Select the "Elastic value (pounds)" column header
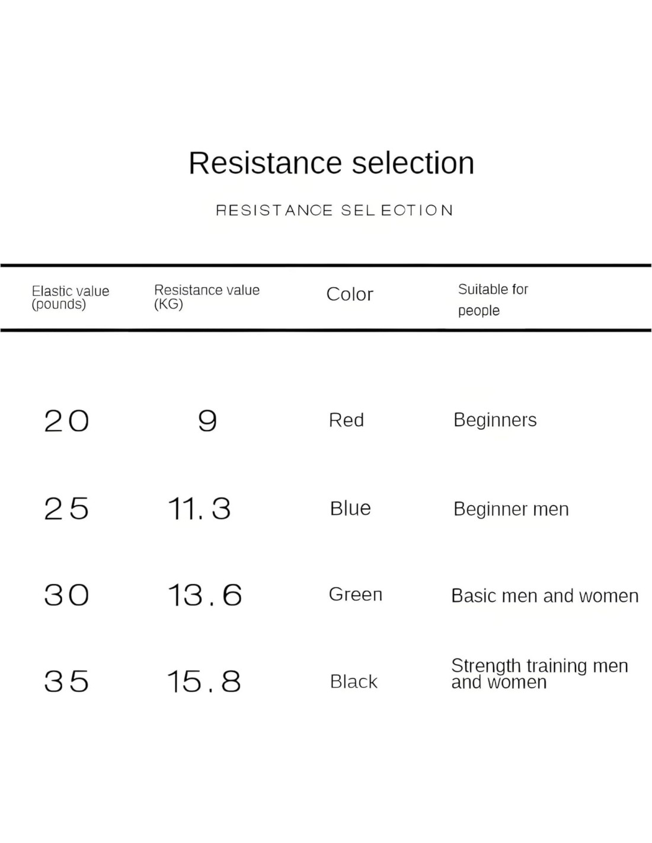Viewport: 652px width, 843px height. tap(71, 298)
